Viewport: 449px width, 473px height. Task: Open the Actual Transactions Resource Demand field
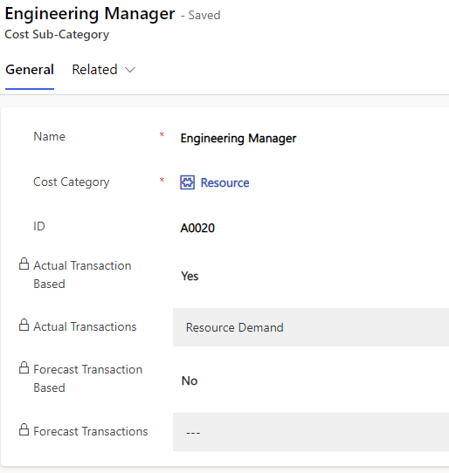[311, 327]
